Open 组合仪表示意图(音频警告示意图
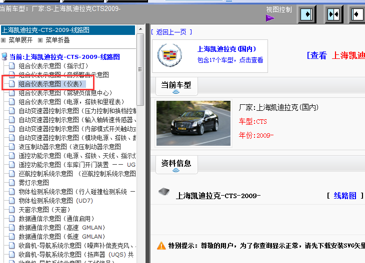 point(64,75)
